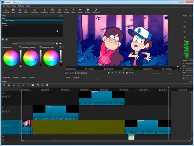Click the rewind playback button
Viewport: 194px width, 146px height.
pyautogui.click(x=113, y=73)
